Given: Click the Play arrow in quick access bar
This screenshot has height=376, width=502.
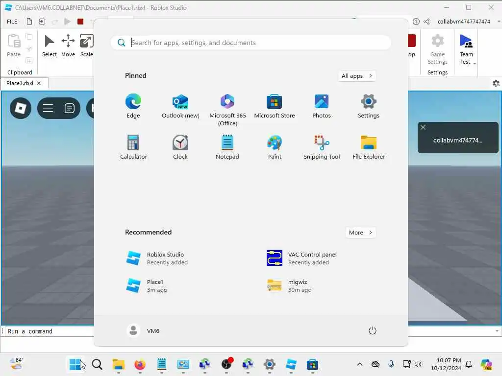Looking at the screenshot, I should pos(67,22).
